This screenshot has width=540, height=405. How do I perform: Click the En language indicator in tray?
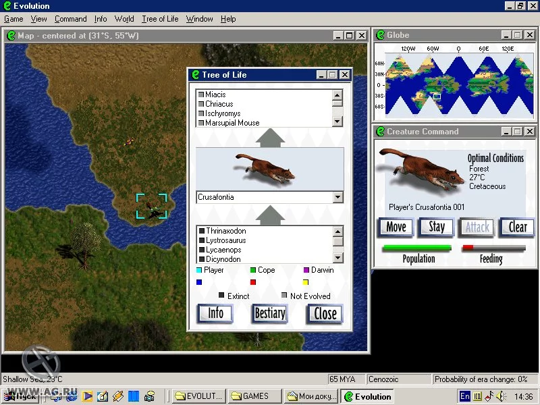pos(464,396)
